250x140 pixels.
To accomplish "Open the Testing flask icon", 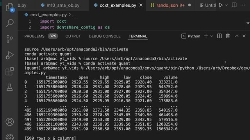I will (x=9, y=87).
